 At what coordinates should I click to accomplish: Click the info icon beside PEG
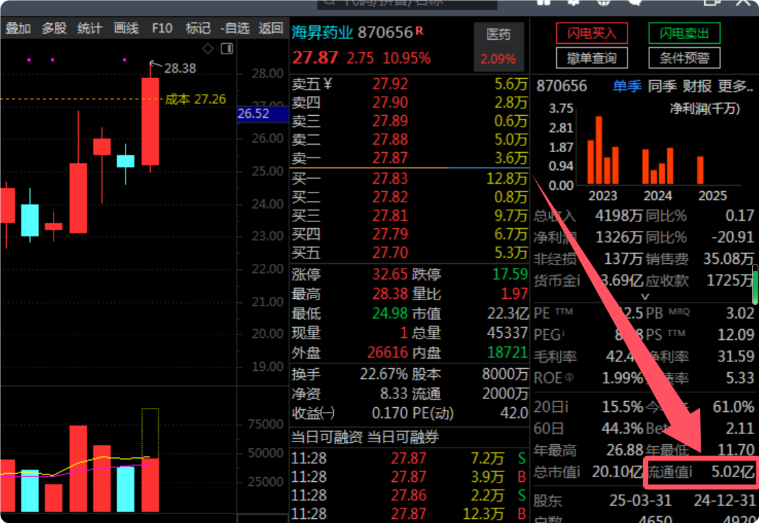point(564,333)
